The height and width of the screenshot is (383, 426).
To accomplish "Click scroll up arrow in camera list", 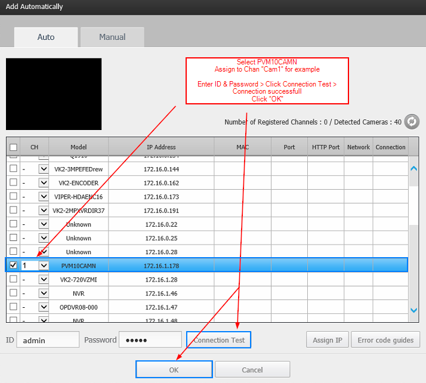I will coord(414,169).
